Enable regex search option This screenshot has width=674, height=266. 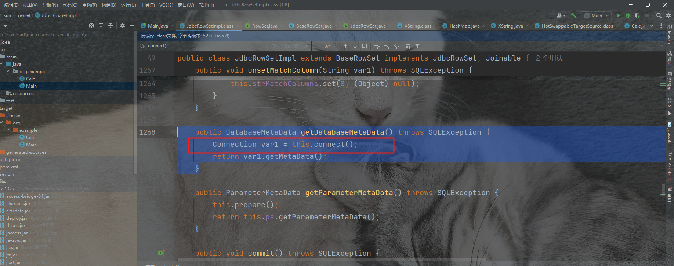click(306, 46)
